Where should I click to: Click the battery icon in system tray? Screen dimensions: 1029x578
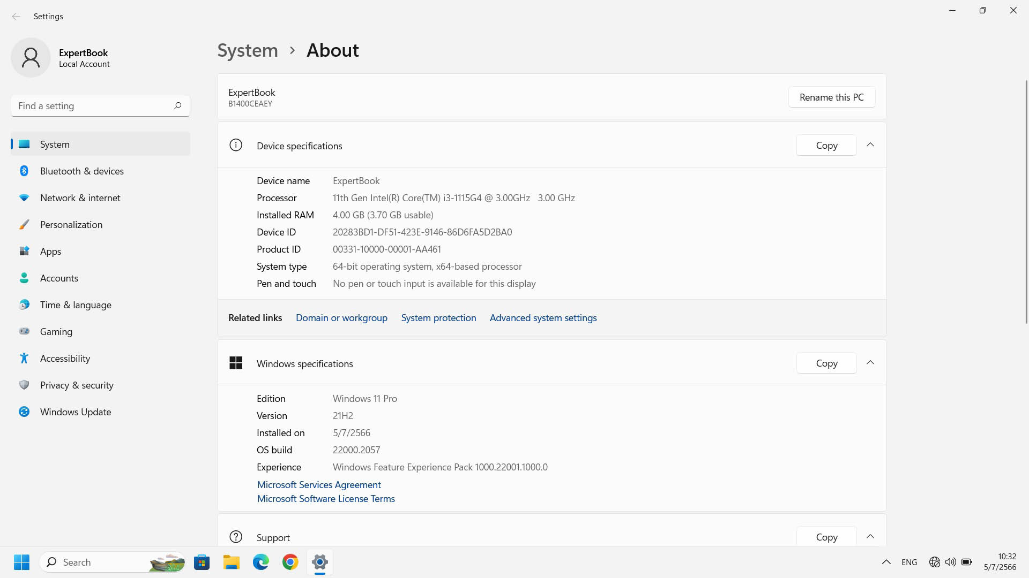(967, 562)
